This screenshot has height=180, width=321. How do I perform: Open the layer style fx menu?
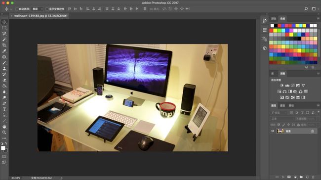pyautogui.click(x=283, y=177)
